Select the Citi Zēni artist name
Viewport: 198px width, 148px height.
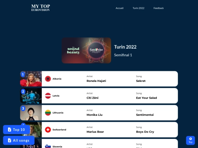[92, 98]
